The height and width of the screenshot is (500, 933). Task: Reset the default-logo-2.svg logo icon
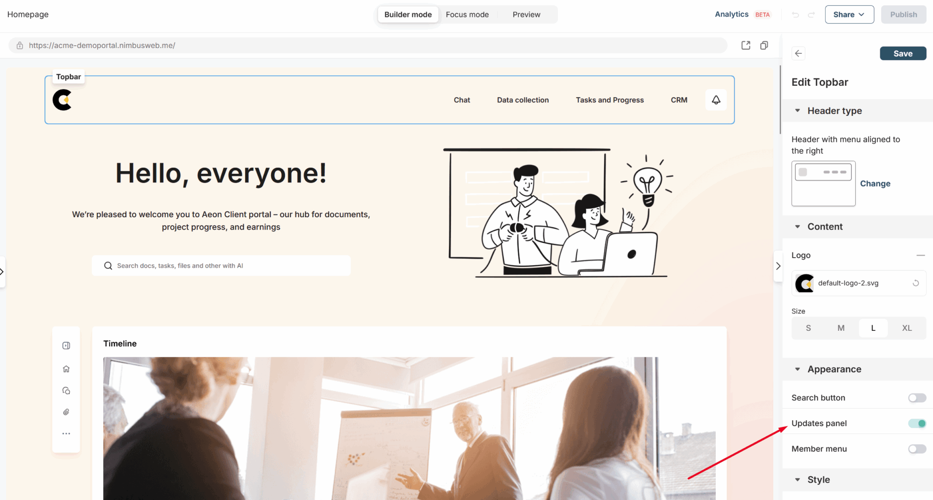click(x=916, y=283)
